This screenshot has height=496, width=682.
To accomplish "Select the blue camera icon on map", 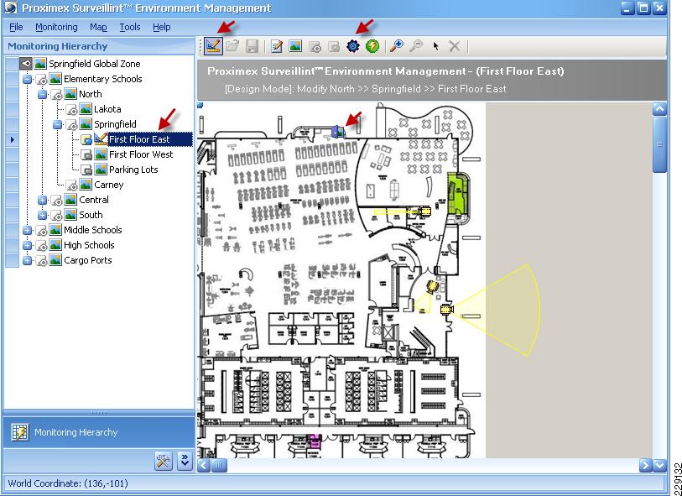I will click(x=338, y=131).
